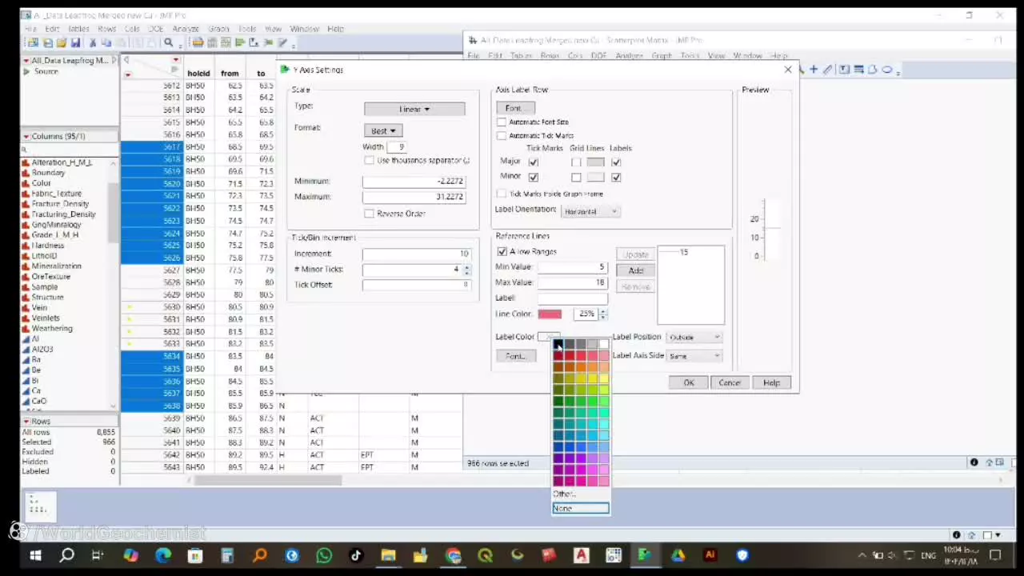Toggle Major Tick Marks checkbox
The height and width of the screenshot is (576, 1024).
coord(534,162)
